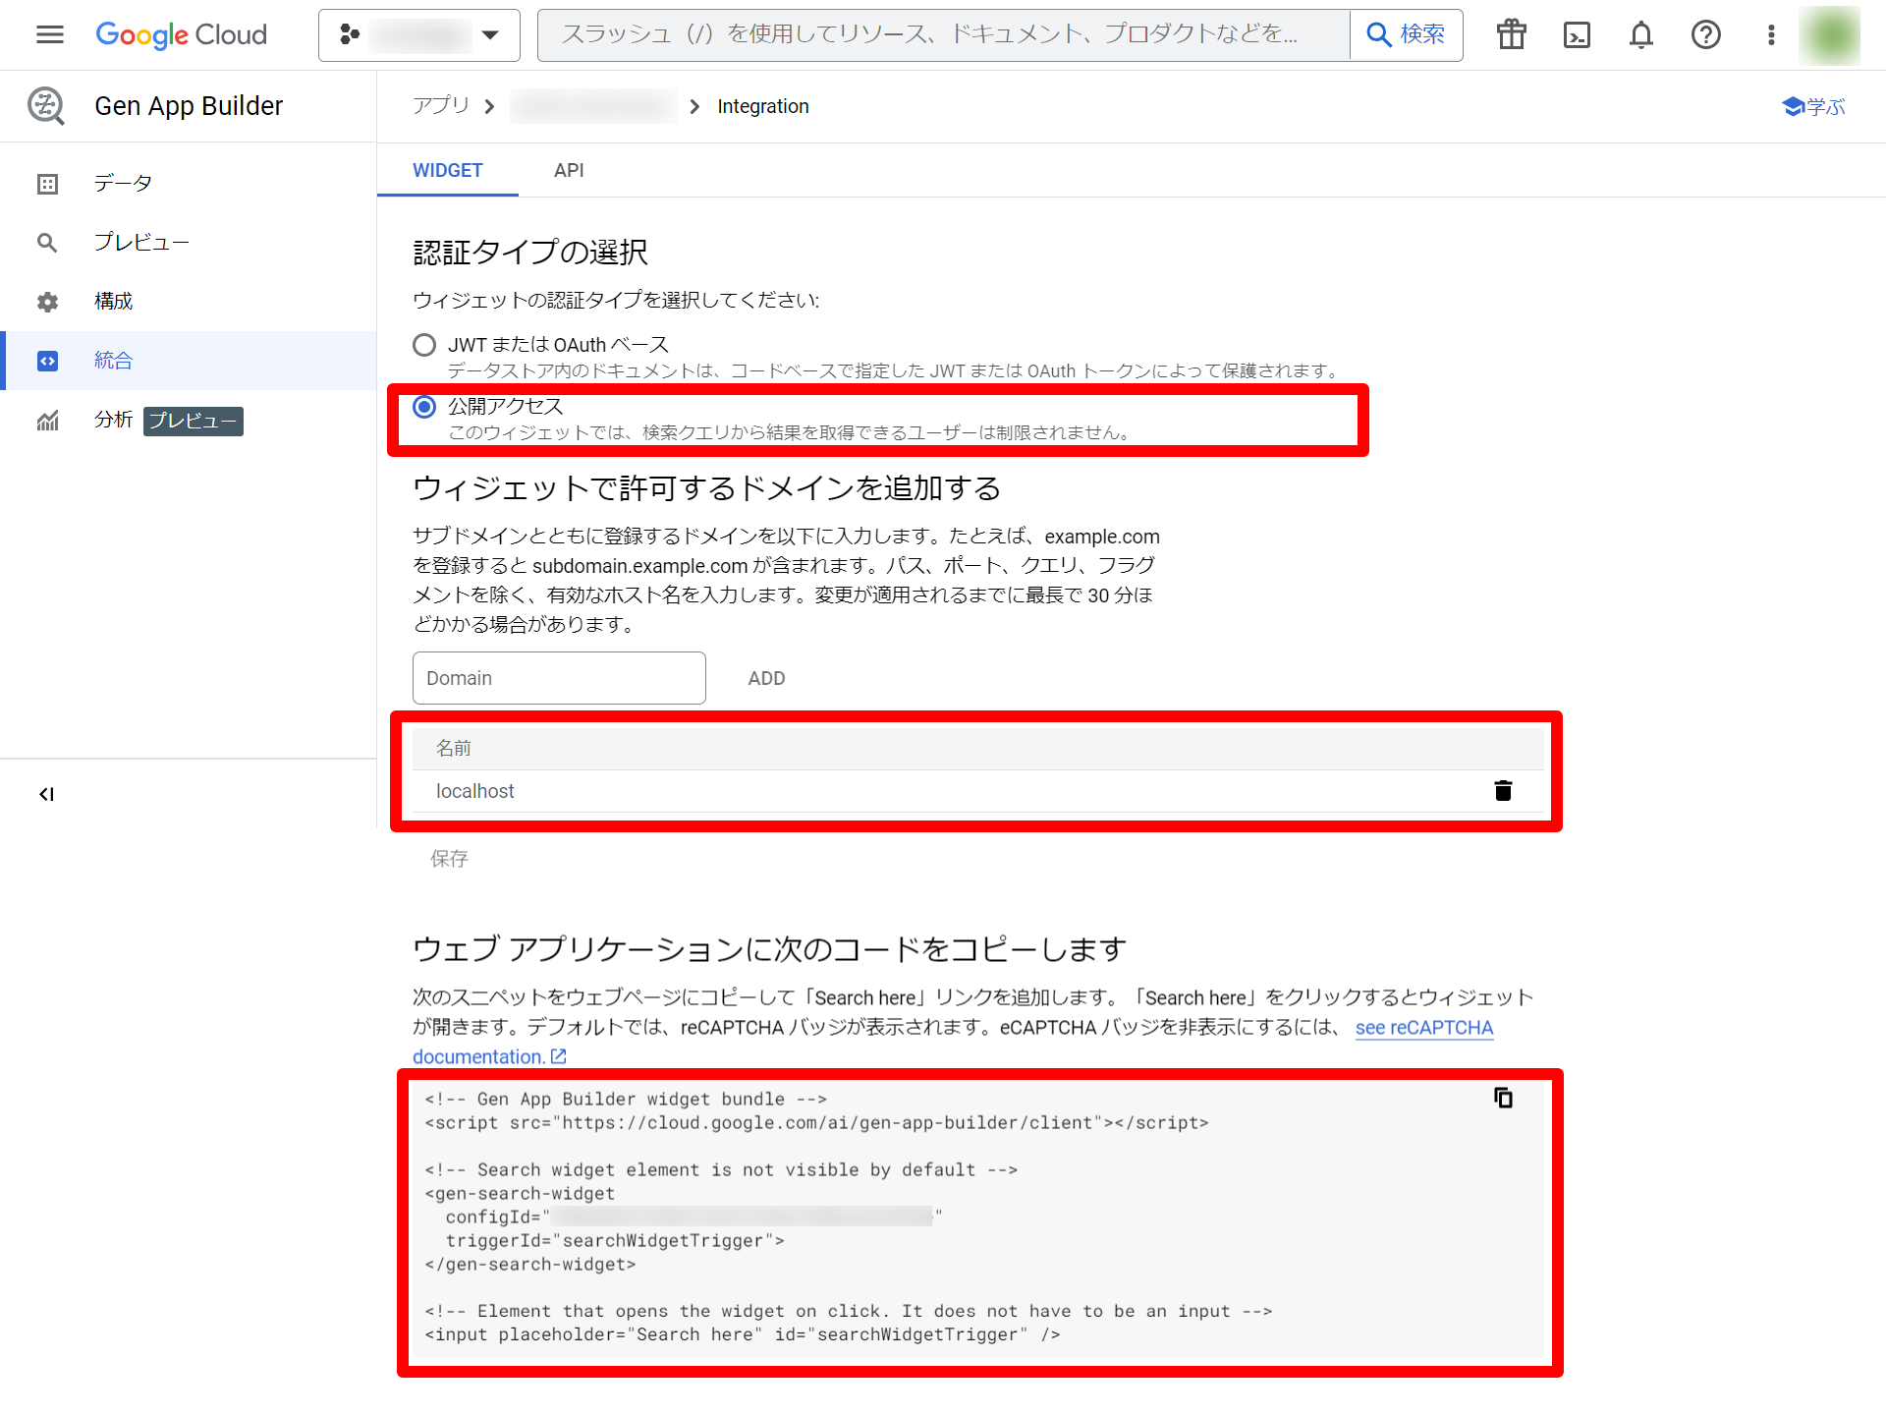Open see reCAPTCHA documentation link
Viewport: 1886px width, 1416px height.
point(1423,1028)
